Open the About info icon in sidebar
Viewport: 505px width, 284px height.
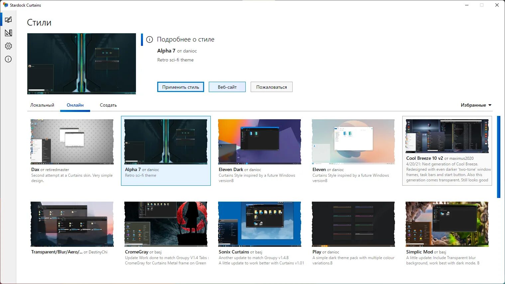point(8,59)
